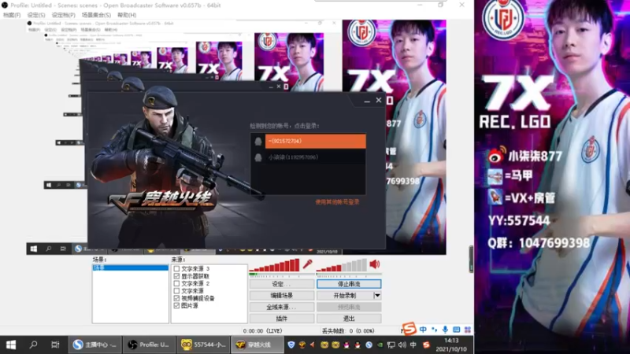Open the network tray icon

[391, 345]
